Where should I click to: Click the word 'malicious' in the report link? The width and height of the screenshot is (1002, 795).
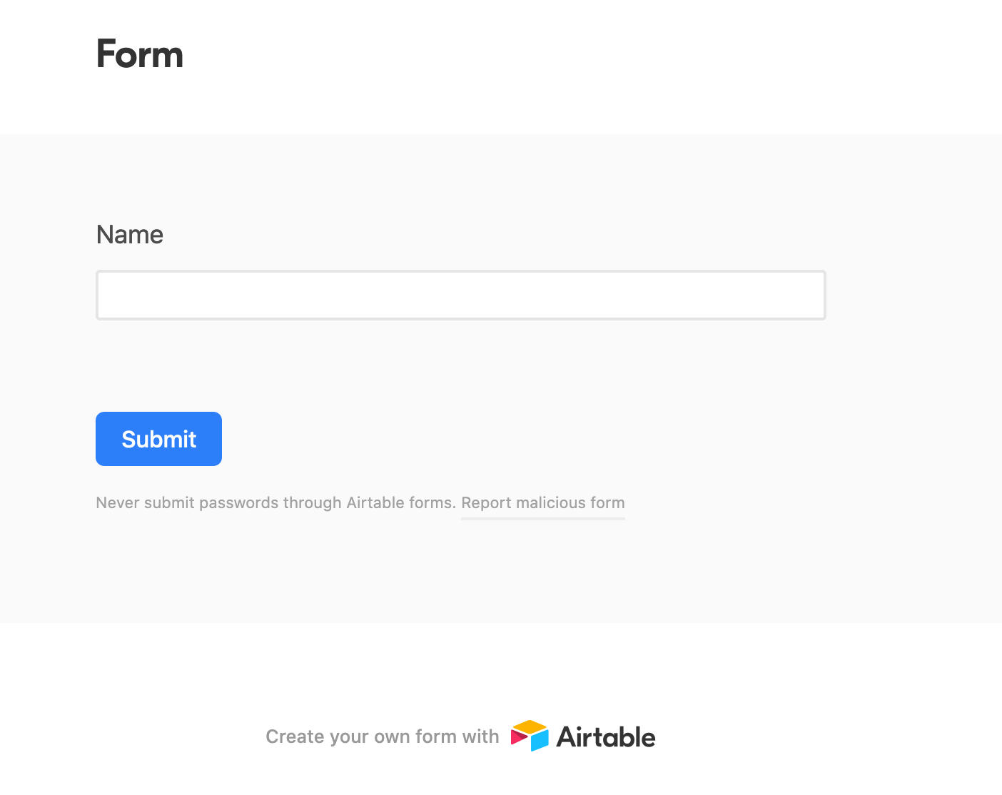point(551,503)
